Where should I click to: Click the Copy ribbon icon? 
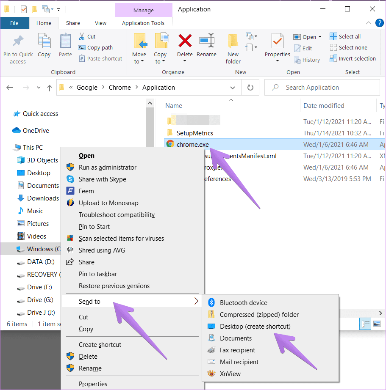click(x=44, y=41)
